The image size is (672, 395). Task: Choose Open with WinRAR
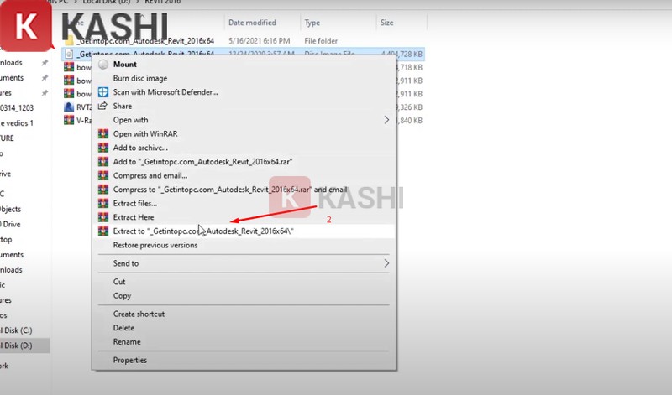point(145,134)
